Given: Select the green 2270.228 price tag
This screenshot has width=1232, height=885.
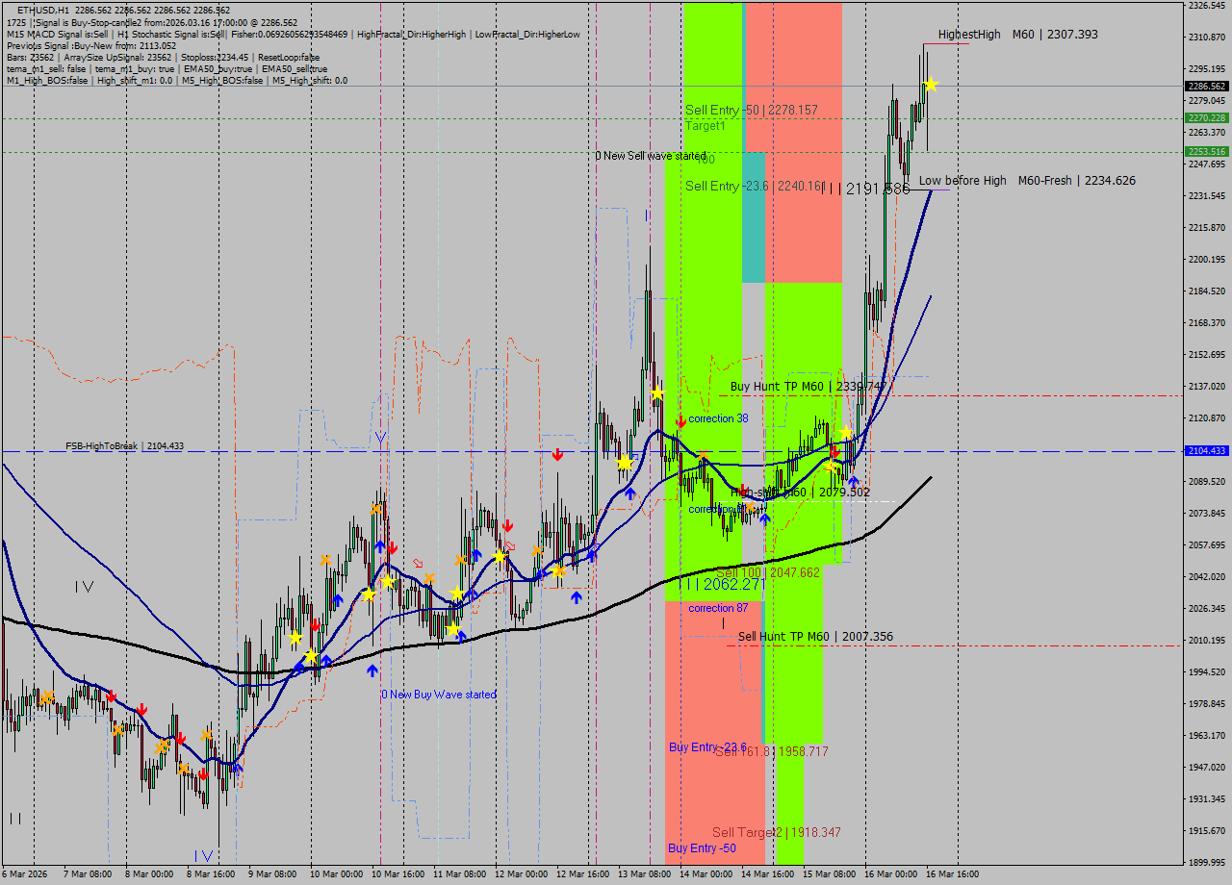Looking at the screenshot, I should (1205, 118).
